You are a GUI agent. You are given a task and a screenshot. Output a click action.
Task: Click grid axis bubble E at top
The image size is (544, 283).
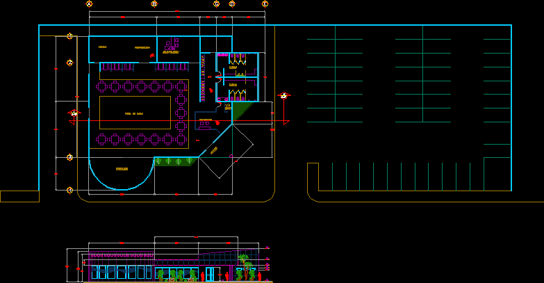(x=265, y=4)
